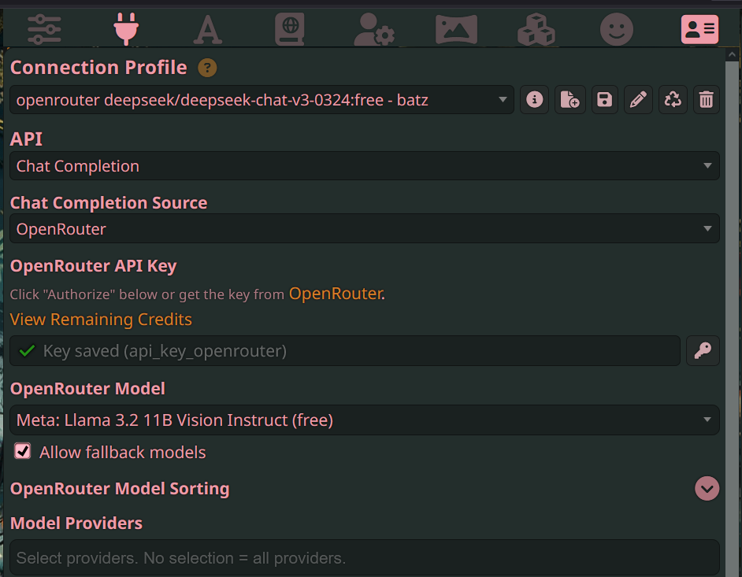Expand OpenRouter Model Sorting section
Image resolution: width=742 pixels, height=577 pixels.
click(x=707, y=489)
